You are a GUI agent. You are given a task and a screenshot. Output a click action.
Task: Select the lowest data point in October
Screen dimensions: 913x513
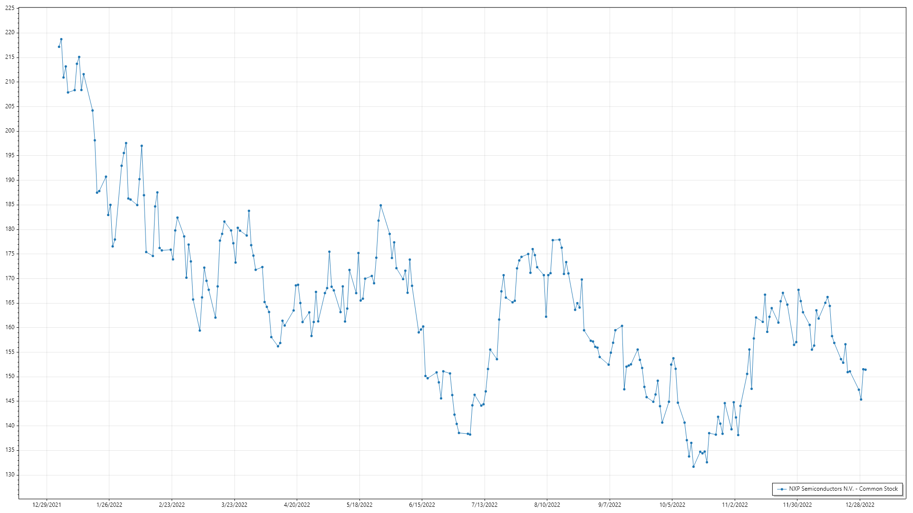pyautogui.click(x=693, y=466)
